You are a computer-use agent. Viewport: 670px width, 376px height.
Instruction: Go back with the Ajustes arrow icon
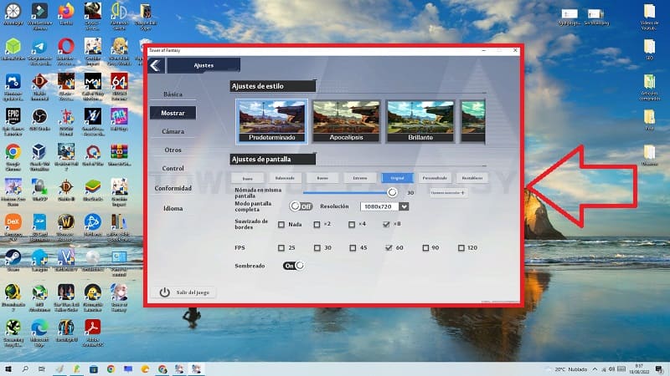click(x=156, y=65)
